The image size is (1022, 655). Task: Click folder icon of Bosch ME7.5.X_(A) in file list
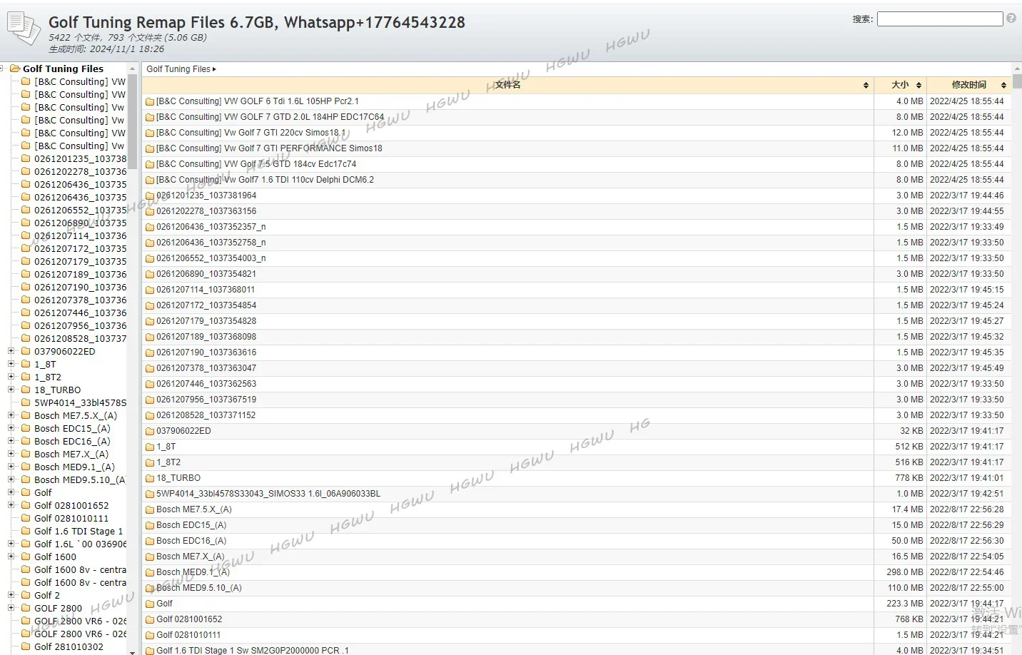click(150, 509)
